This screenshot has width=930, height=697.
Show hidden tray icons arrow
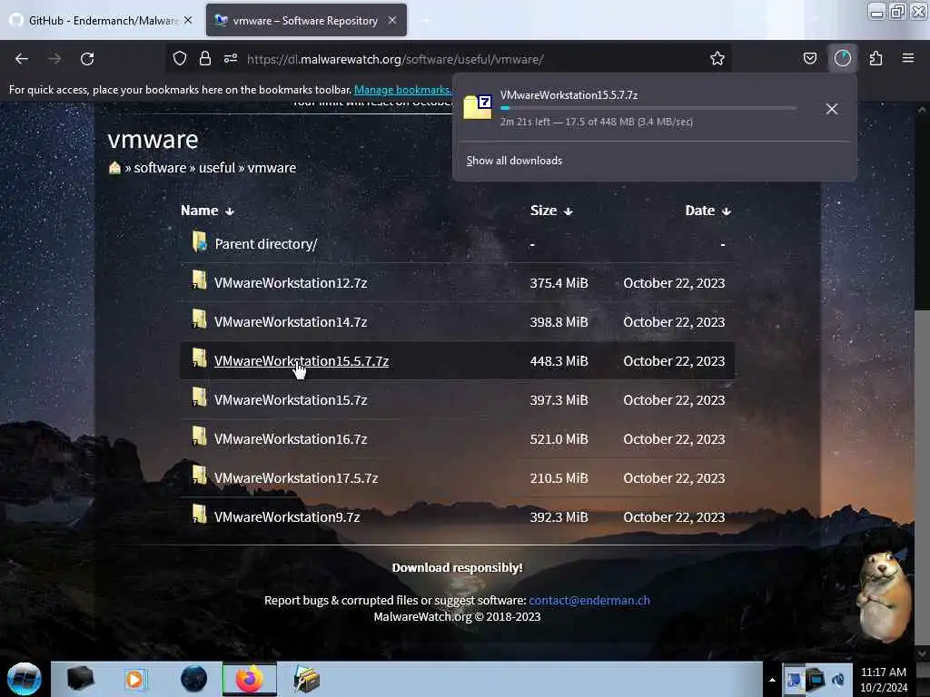772,680
